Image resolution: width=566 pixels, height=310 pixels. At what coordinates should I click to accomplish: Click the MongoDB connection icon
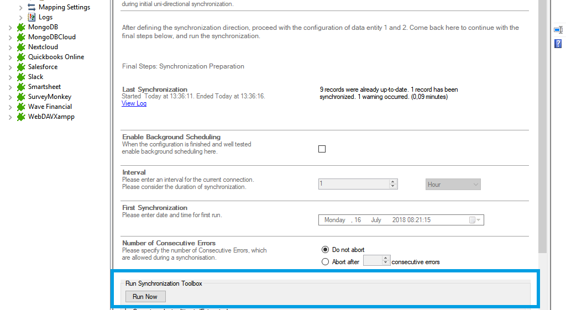coord(21,27)
